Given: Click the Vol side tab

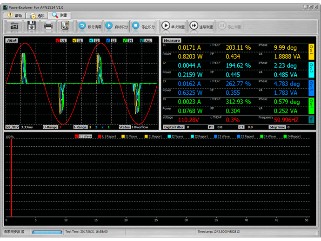Looking at the screenshot, I should coord(311,119).
